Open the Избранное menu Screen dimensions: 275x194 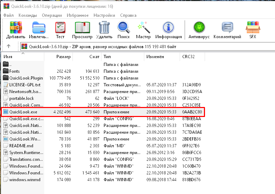coord(77,15)
